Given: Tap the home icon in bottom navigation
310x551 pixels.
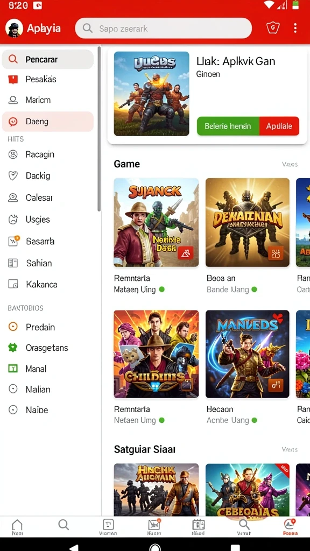Looking at the screenshot, I should pyautogui.click(x=17, y=527).
